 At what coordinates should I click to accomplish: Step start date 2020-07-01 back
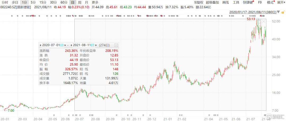tap(40, 45)
